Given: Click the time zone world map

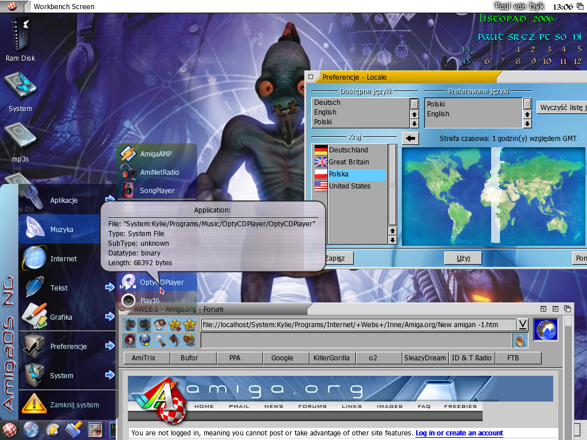Looking at the screenshot, I should pyautogui.click(x=492, y=197).
